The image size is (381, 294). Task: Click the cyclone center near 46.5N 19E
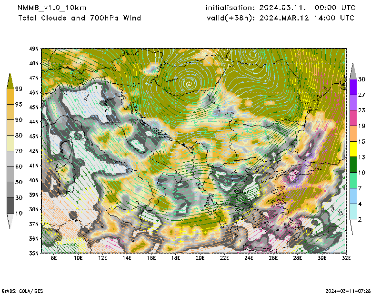(x=189, y=84)
